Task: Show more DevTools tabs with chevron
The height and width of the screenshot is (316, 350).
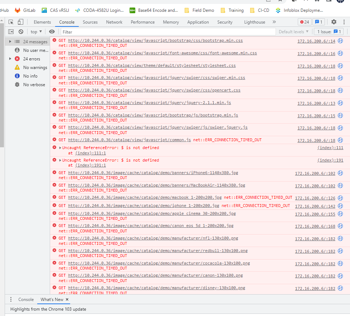Action: 274,22
